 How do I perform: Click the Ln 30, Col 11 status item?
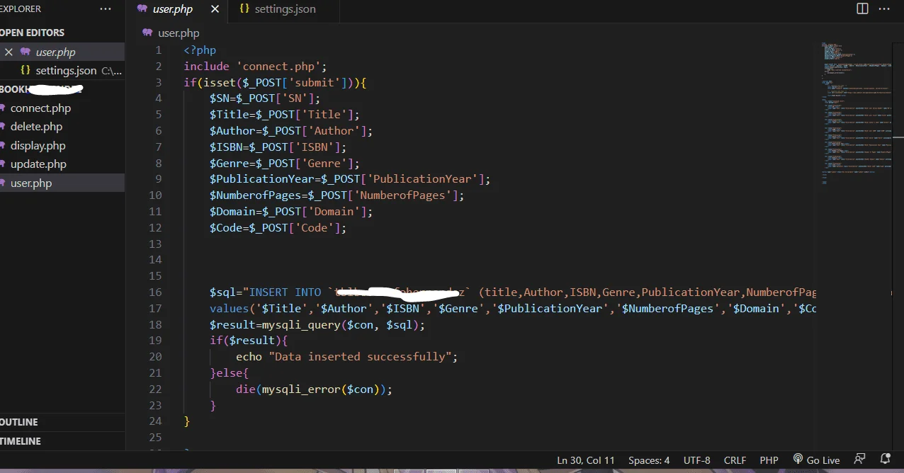click(586, 460)
